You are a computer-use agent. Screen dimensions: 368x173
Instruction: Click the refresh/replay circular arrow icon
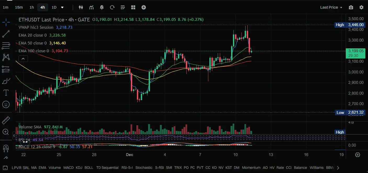(112, 7)
